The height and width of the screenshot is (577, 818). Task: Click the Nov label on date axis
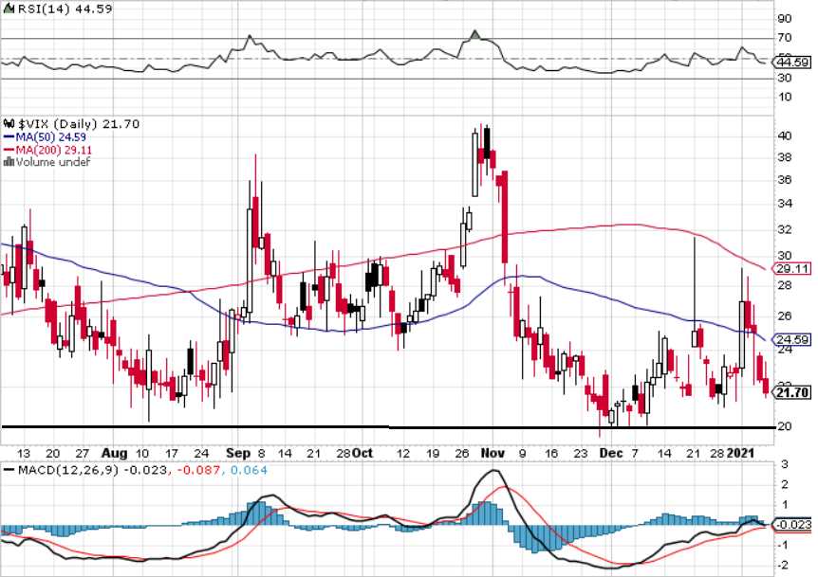pyautogui.click(x=492, y=453)
